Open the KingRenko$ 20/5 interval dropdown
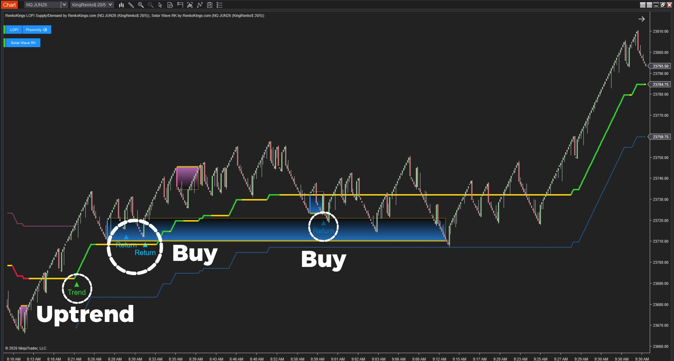674x361 pixels. pyautogui.click(x=92, y=5)
